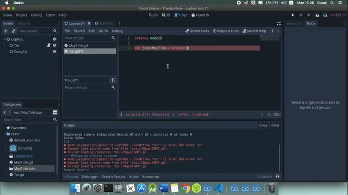Screen dimensions: 348x195
Task: Click Request Docs
Action: [226, 31]
